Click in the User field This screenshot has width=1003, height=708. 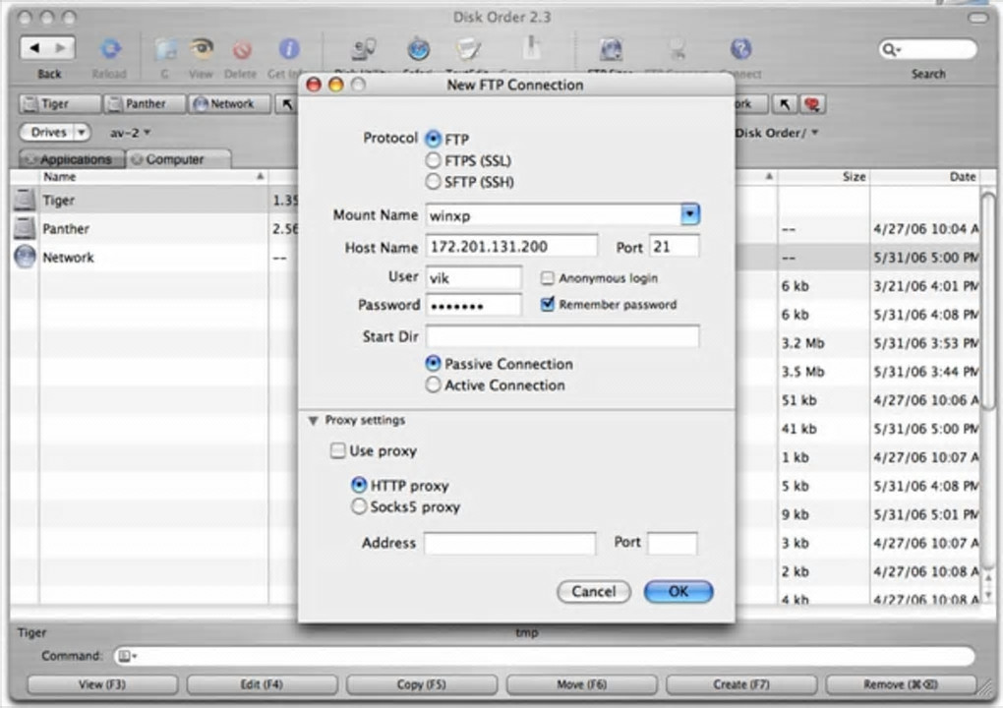(473, 277)
